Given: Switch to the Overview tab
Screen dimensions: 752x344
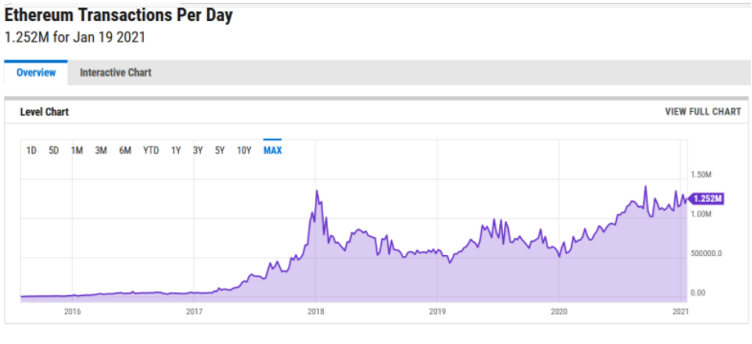Looking at the screenshot, I should [36, 73].
